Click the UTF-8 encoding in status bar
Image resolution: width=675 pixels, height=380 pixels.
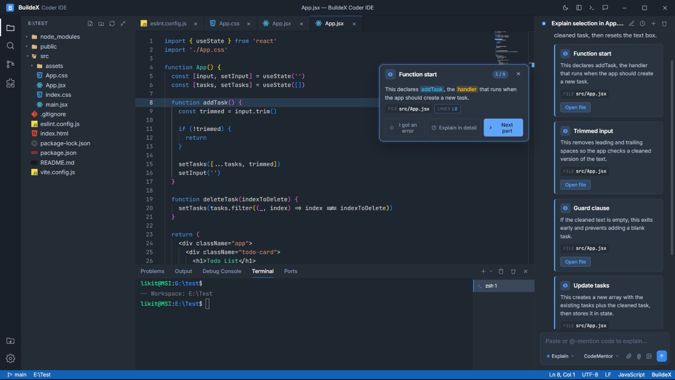[x=590, y=375]
